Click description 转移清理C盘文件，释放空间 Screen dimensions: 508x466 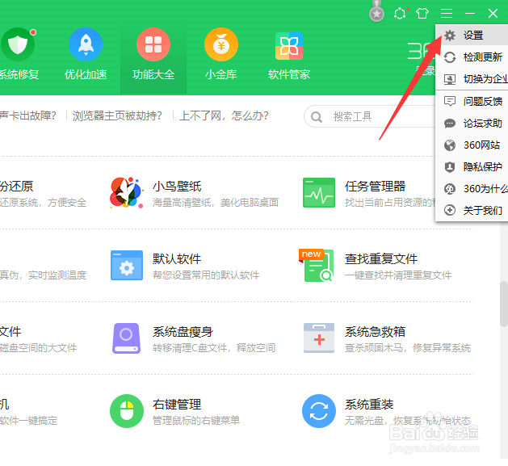pos(214,348)
